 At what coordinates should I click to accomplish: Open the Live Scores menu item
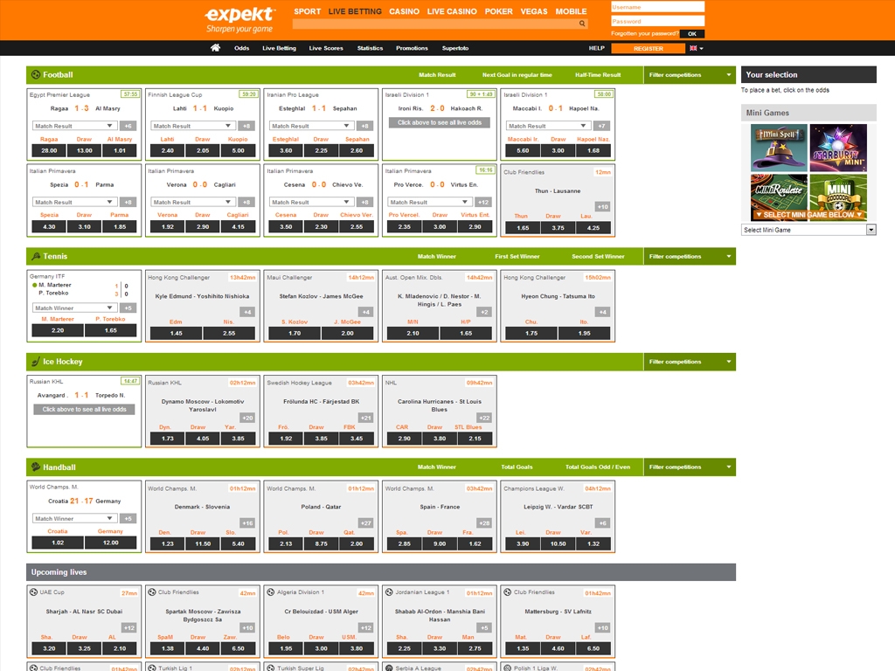tap(326, 48)
